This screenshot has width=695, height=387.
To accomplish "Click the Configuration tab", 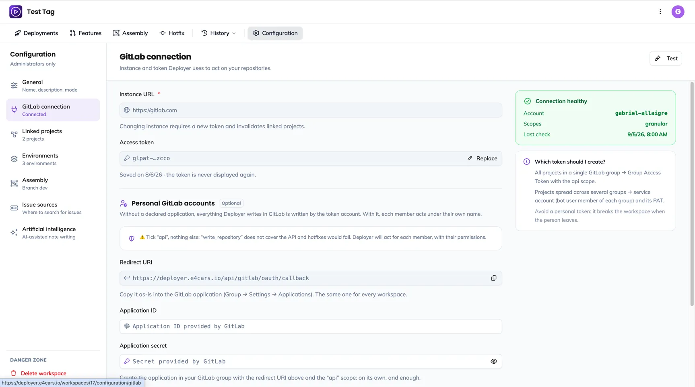I will 275,33.
